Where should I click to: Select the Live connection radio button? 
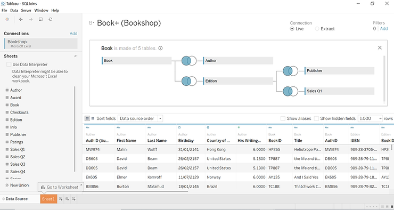click(292, 29)
